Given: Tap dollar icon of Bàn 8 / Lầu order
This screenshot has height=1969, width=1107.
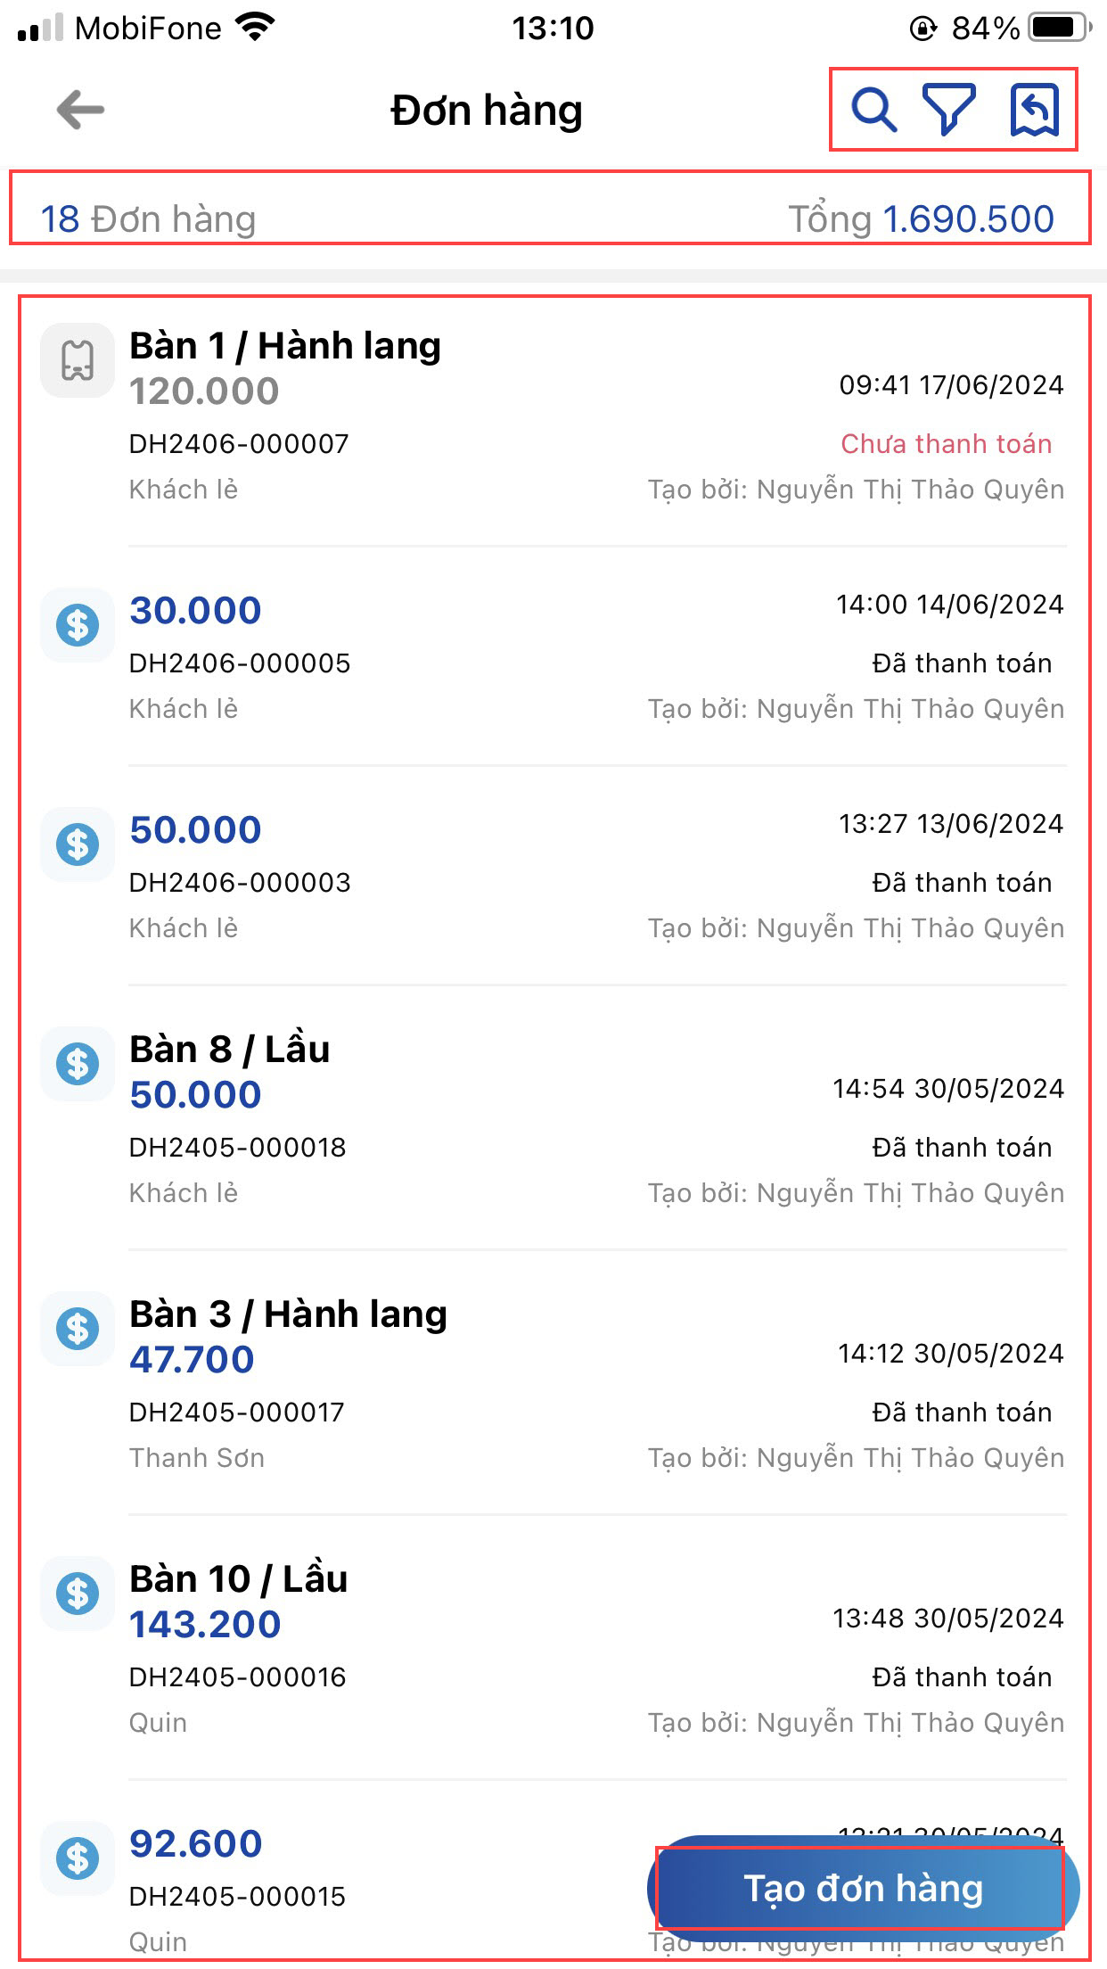Looking at the screenshot, I should click(x=78, y=1063).
